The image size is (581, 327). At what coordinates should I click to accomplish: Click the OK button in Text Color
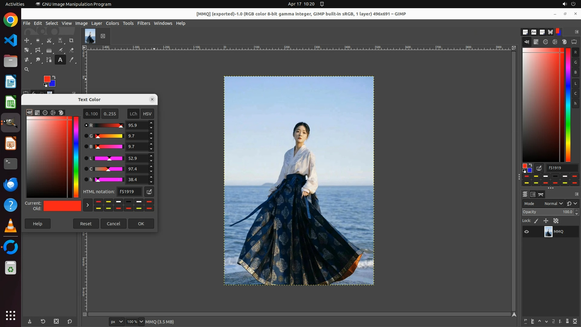coord(141,224)
